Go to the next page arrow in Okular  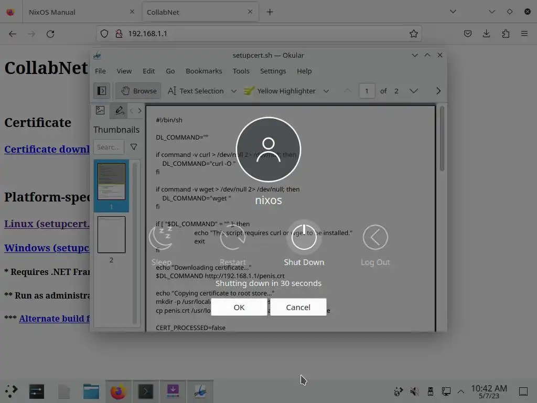coord(413,91)
